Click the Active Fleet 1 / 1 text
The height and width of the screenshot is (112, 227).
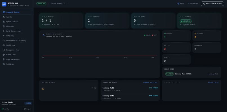pos(59,4)
